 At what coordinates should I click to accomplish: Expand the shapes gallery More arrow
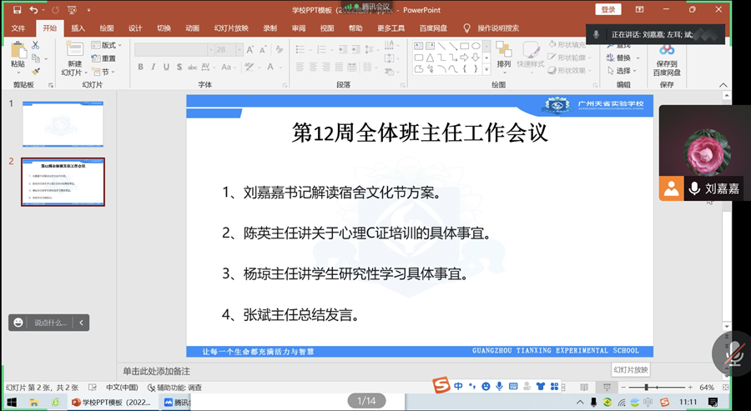(486, 70)
